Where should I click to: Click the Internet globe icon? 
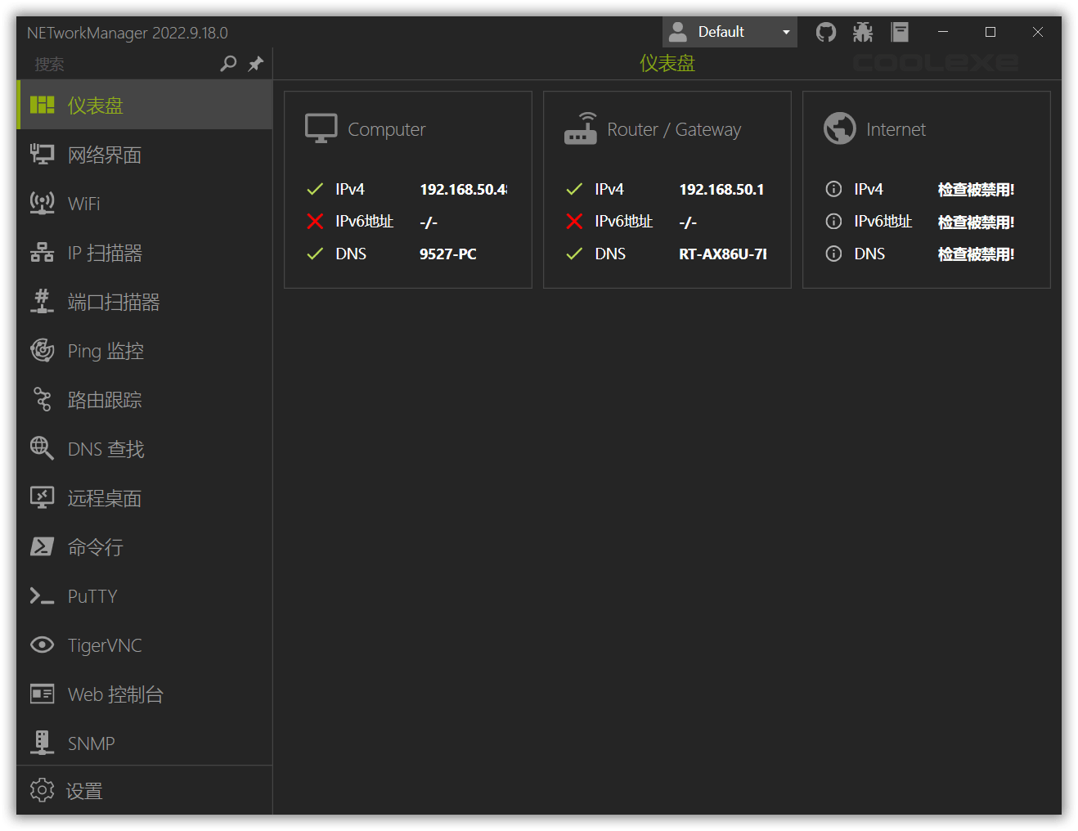839,128
